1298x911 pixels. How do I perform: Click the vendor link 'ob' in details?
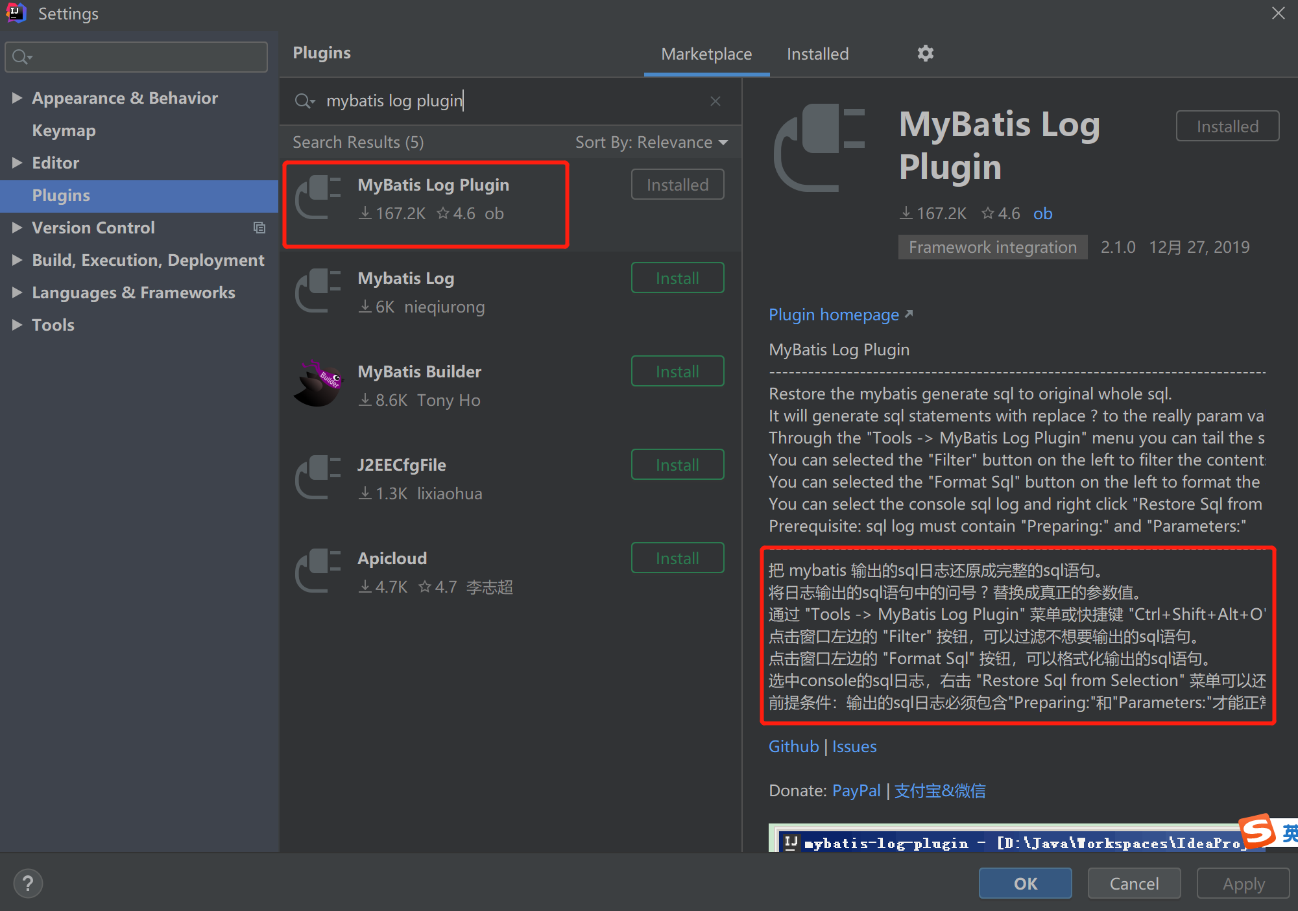[x=1042, y=213]
